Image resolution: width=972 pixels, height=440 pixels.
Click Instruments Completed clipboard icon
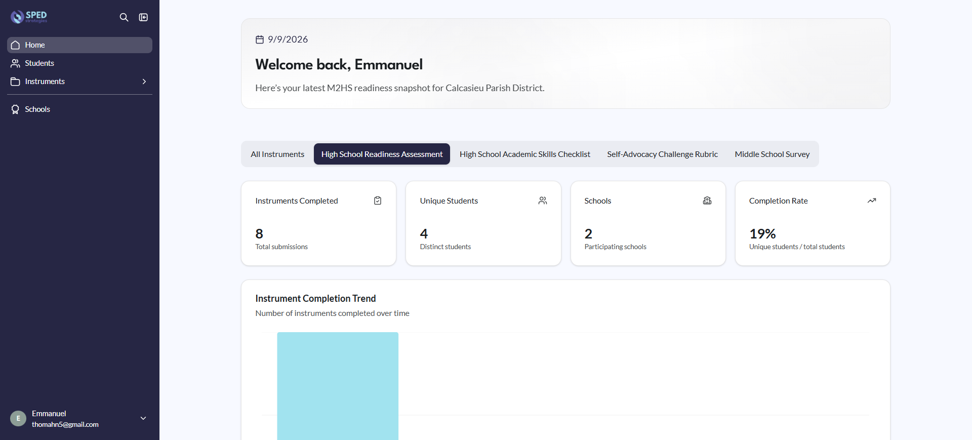pos(378,201)
